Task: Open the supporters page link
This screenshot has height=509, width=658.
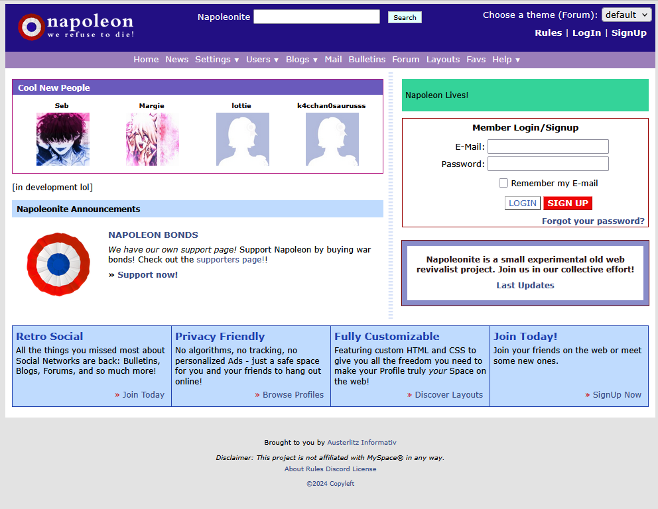Action: [x=230, y=260]
